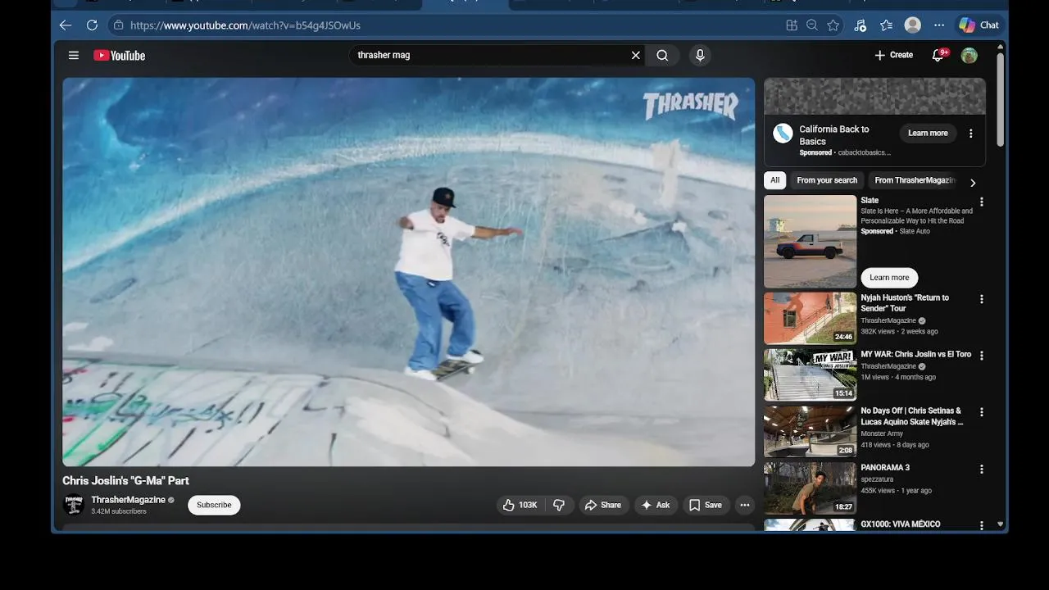Click Learn more on California Back to Basics ad
1049x590 pixels.
click(x=928, y=133)
